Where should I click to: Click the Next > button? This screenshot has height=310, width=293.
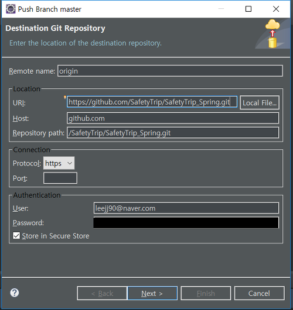(152, 293)
